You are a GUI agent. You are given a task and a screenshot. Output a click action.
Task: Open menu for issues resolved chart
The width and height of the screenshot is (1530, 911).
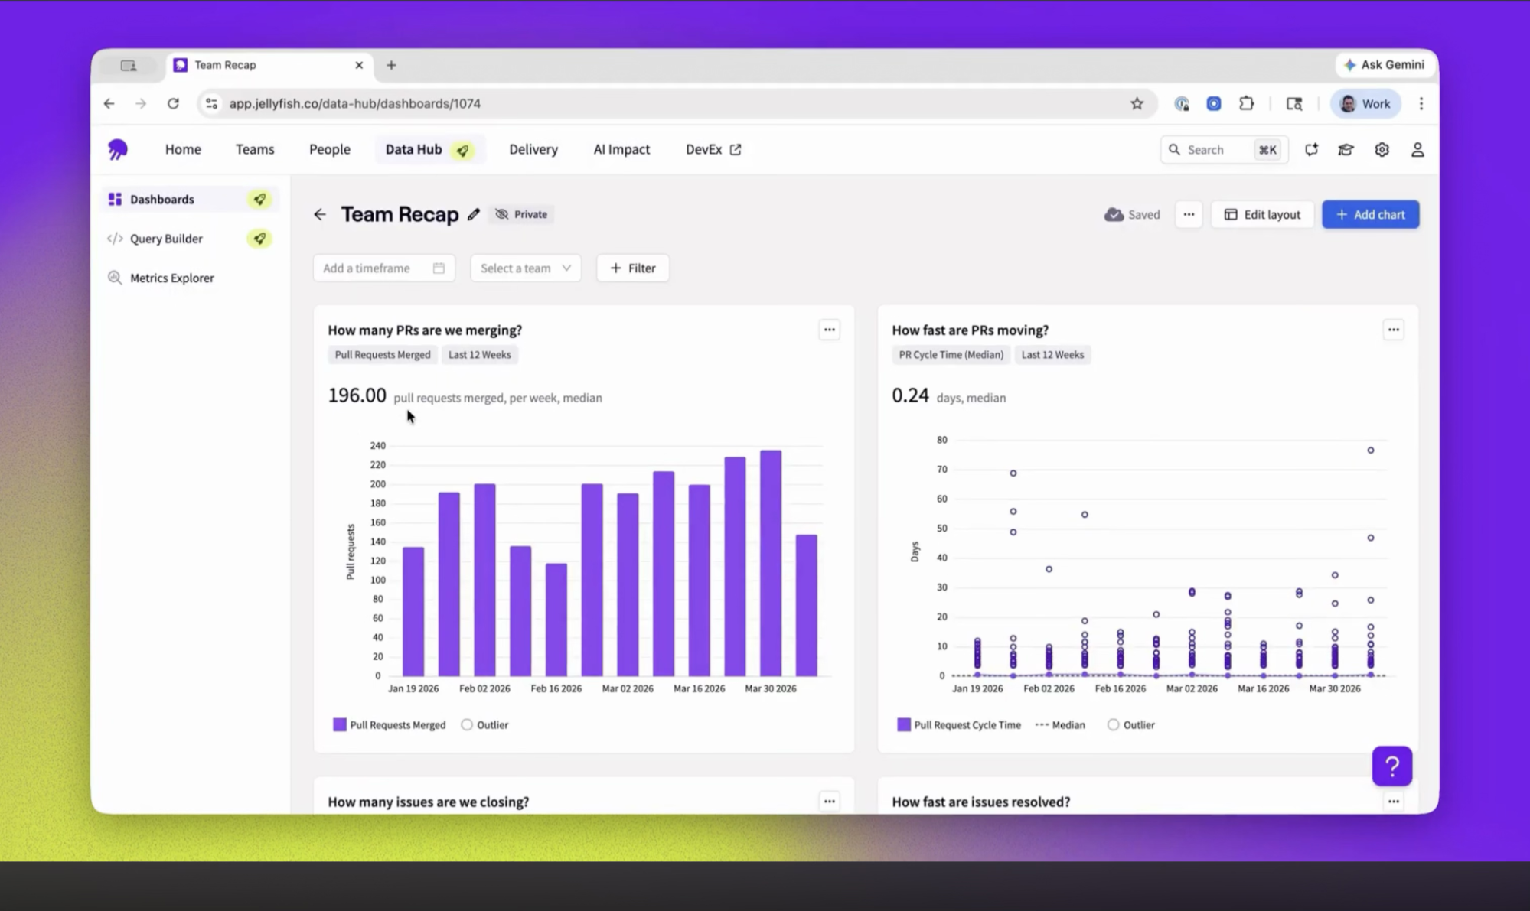[x=1393, y=801]
